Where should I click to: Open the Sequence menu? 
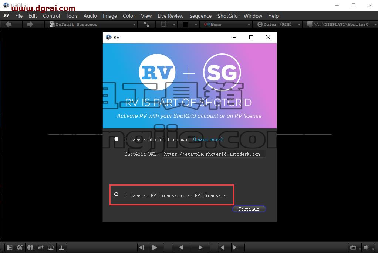tap(200, 16)
